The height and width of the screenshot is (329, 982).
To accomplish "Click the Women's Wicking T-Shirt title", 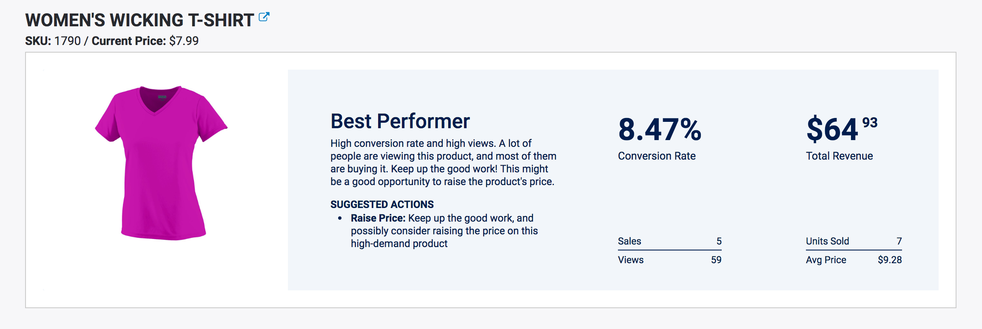I will coord(139,20).
